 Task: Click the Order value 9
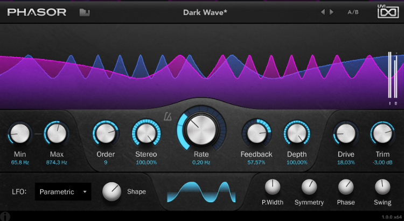pos(106,162)
